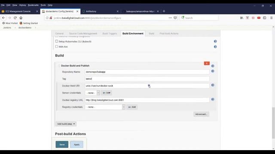
Task: Expand breadcrumb arrow after Jenkins
Action: (x=15, y=28)
